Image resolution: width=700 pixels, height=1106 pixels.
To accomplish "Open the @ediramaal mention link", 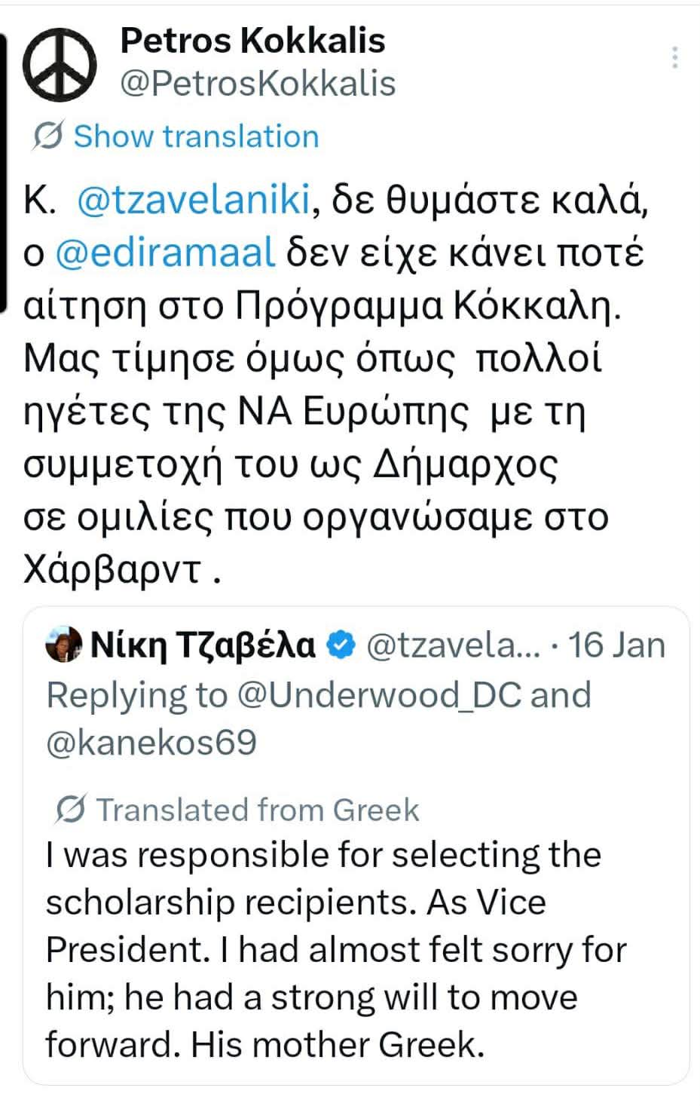I will (x=166, y=253).
